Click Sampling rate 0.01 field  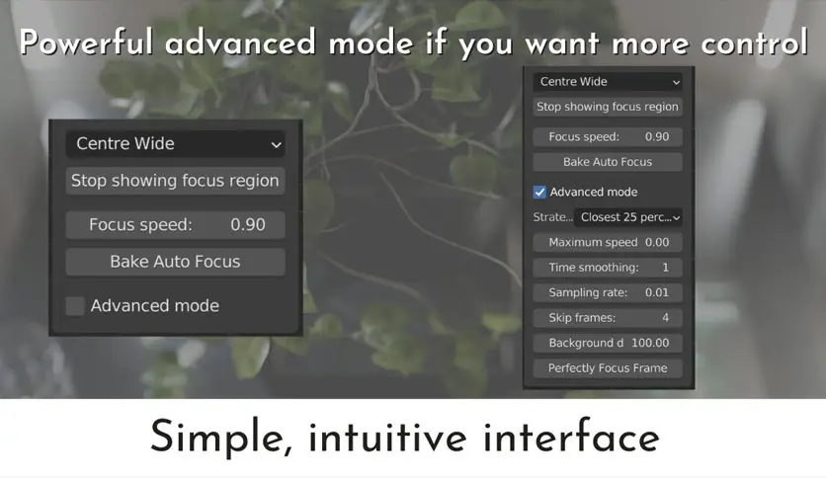(x=608, y=292)
